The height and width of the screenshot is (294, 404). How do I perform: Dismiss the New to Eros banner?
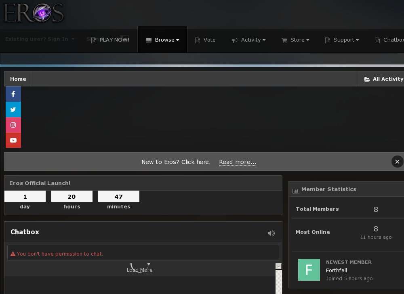[397, 162]
